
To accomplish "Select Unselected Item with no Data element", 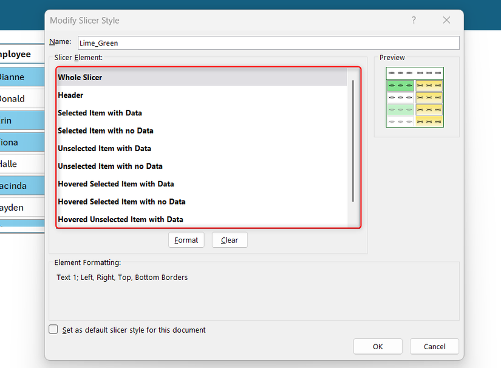I will tap(121, 166).
